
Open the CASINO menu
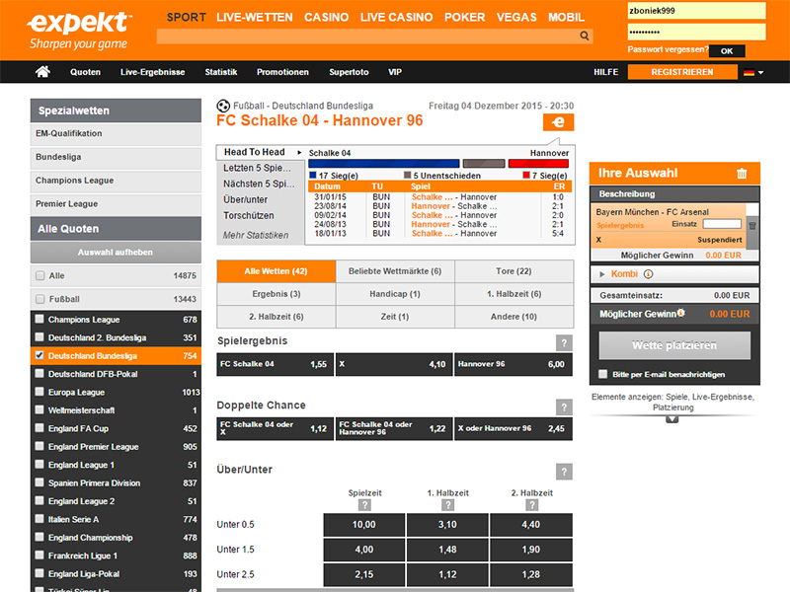pyautogui.click(x=327, y=18)
